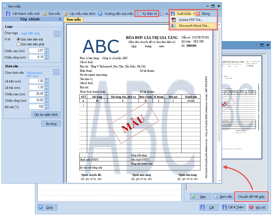Select Góc trên bên phải radio option
This screenshot has width=272, height=215.
point(19,44)
